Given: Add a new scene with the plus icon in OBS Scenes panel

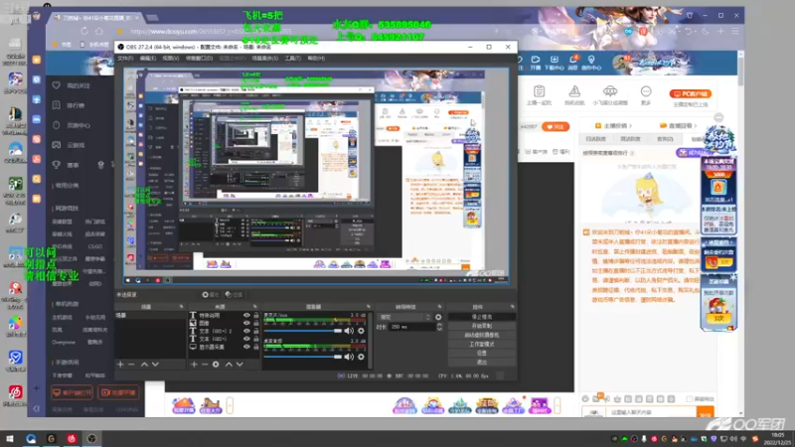Looking at the screenshot, I should tap(120, 365).
